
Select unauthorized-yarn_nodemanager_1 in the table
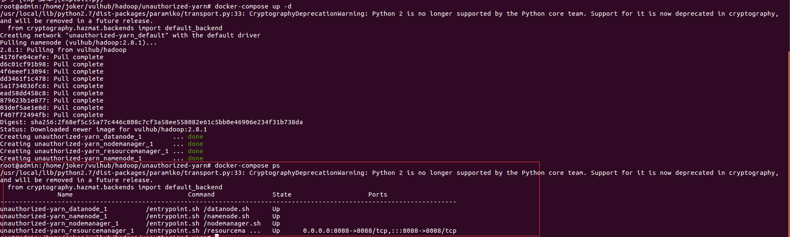59,223
